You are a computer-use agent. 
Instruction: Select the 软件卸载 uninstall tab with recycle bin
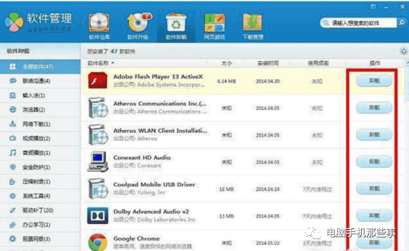pyautogui.click(x=176, y=26)
